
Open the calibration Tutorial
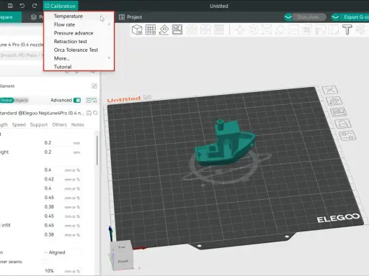click(63, 67)
